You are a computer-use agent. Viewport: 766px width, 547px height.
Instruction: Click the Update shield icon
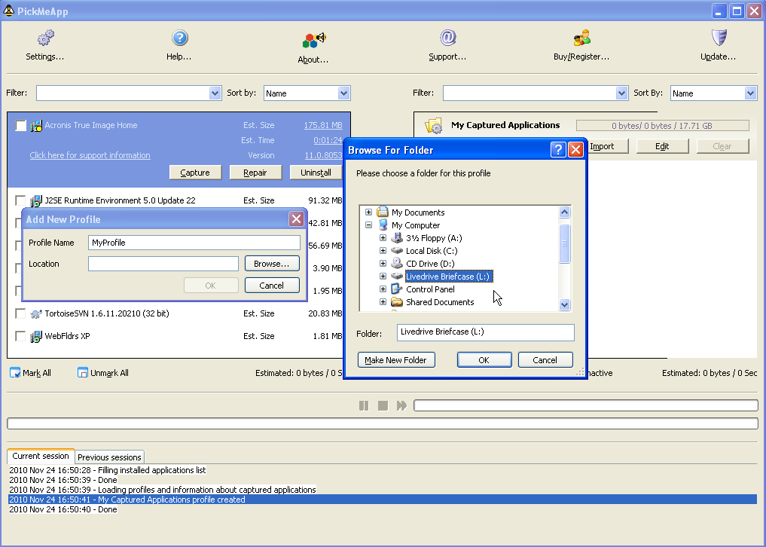pyautogui.click(x=719, y=38)
